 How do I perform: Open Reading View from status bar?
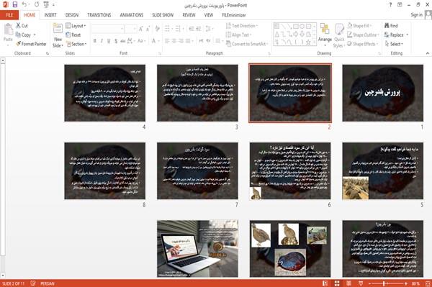coord(348,283)
